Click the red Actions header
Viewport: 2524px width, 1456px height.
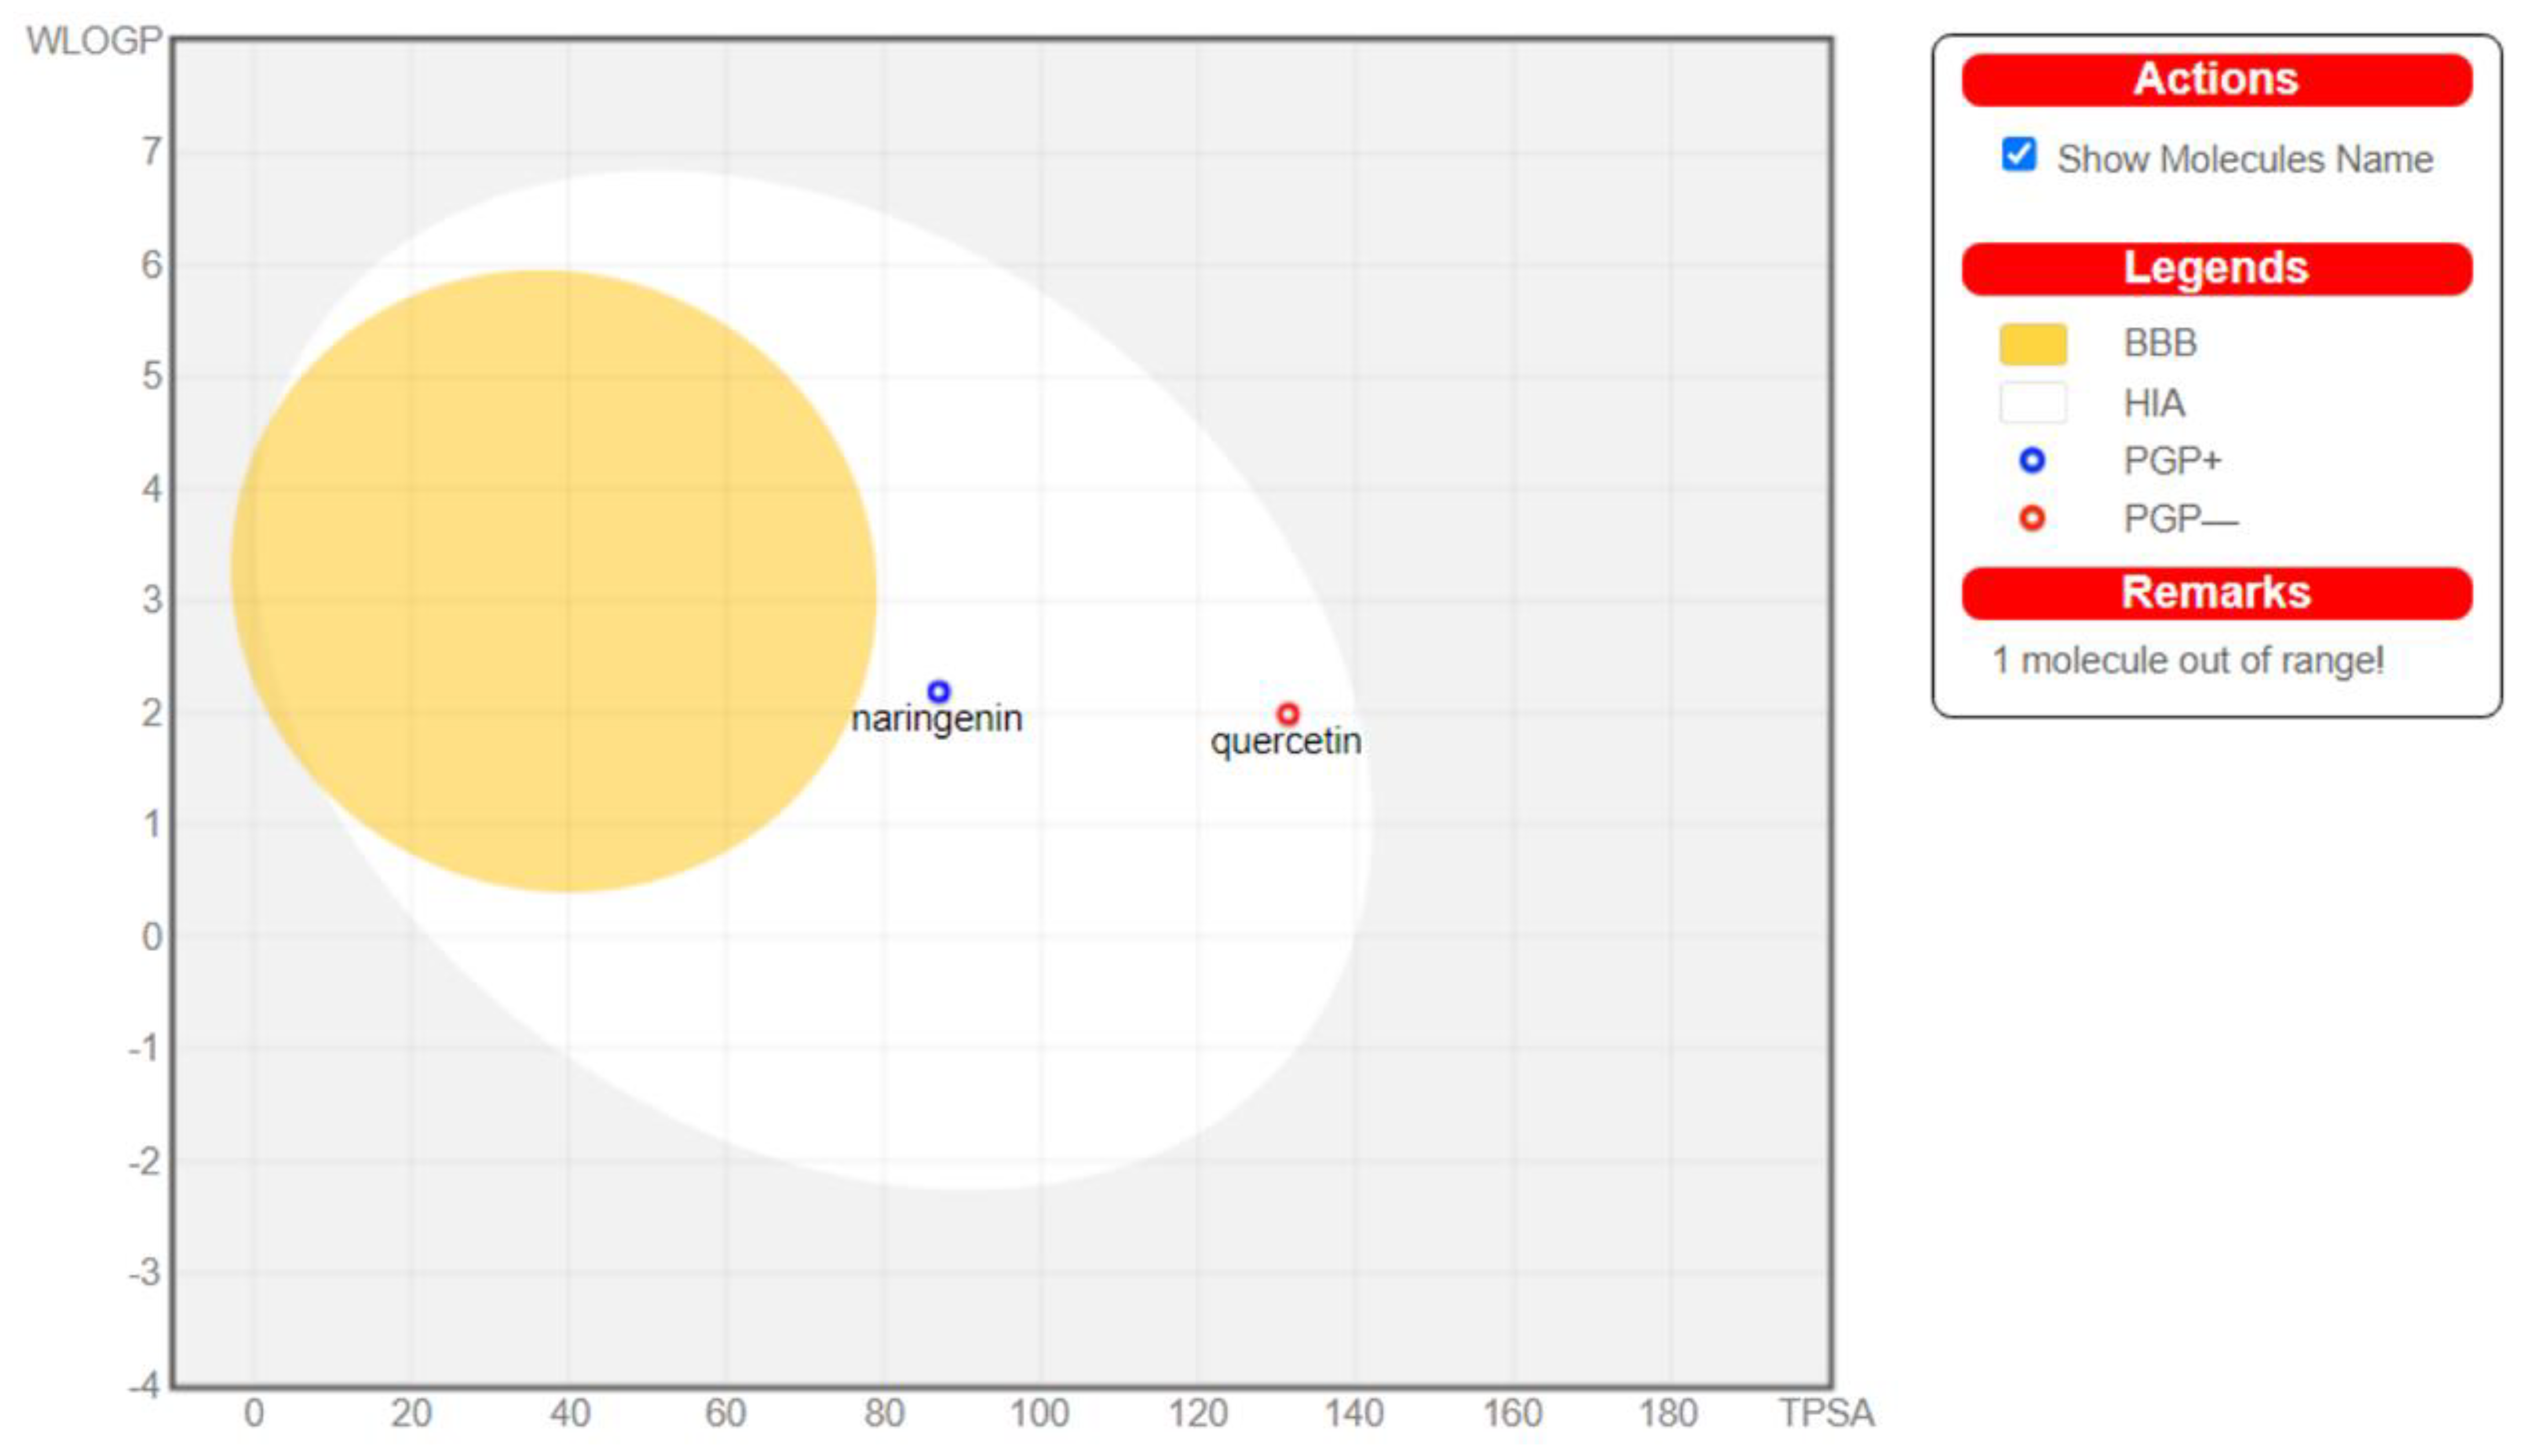2216,80
